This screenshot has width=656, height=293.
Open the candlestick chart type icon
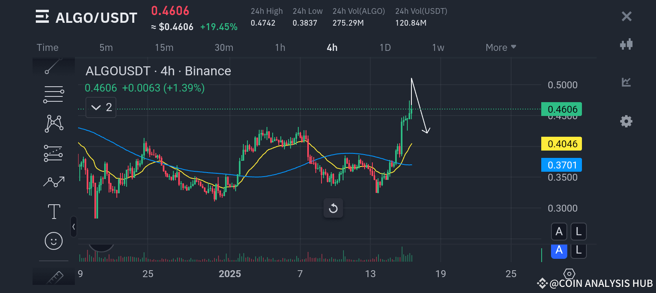pos(626,44)
